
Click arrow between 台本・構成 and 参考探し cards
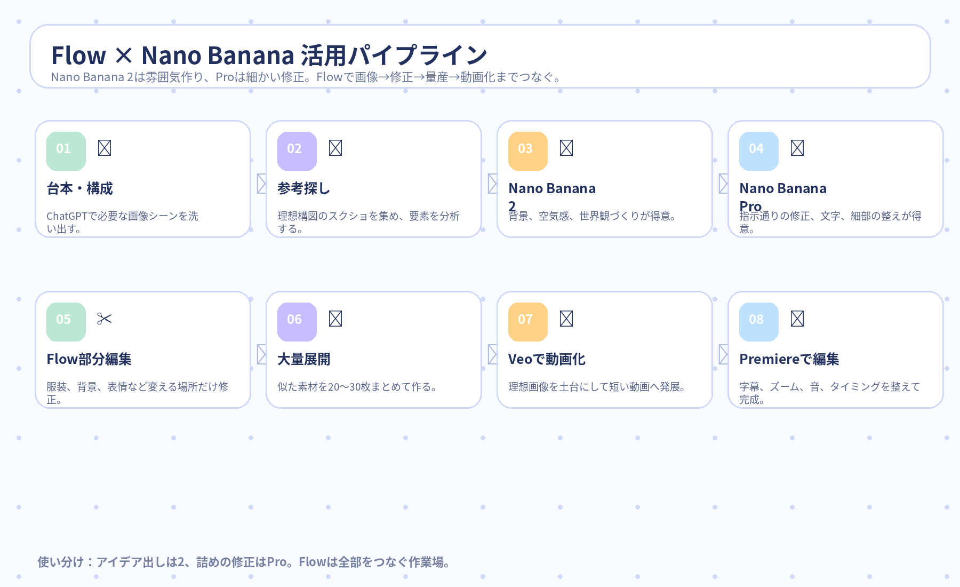[x=261, y=184]
